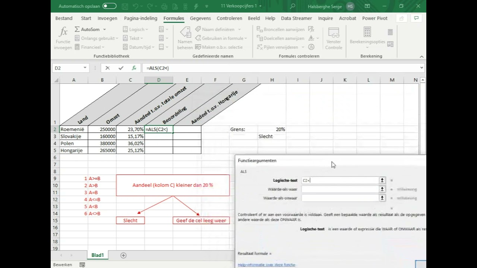Click the Formule evalueren icon
The width and height of the screenshot is (477, 268).
point(311,47)
